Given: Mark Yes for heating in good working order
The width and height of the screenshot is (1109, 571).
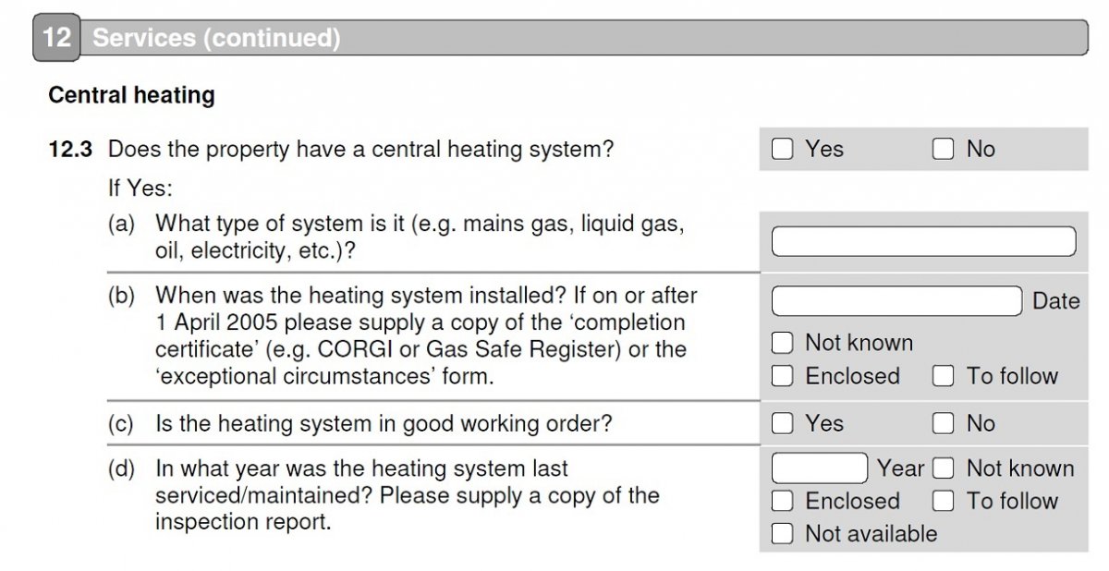Looking at the screenshot, I should coord(783,424).
